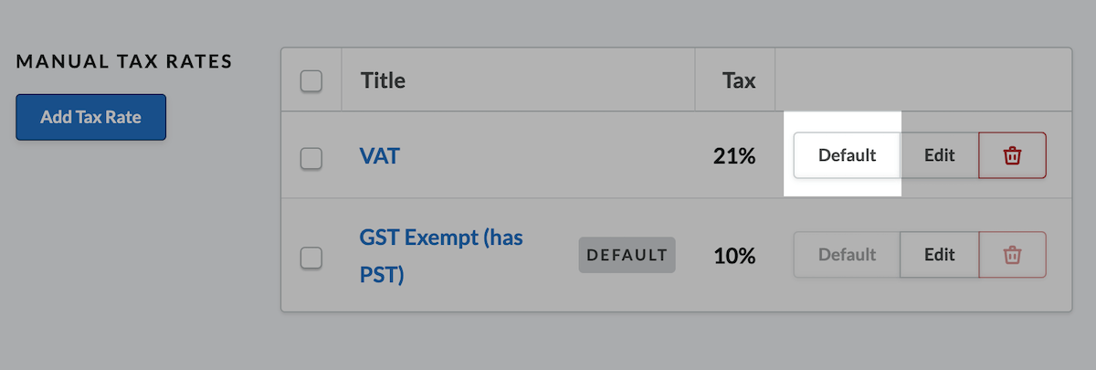Click the grey DEFAULT badge
Screen dimensions: 1096x370
[x=627, y=255]
